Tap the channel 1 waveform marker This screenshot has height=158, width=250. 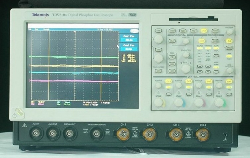point(30,65)
